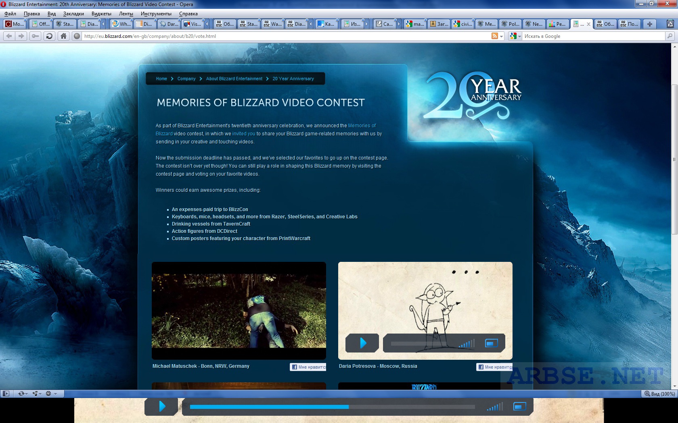Switch to the Wh... tab
The height and width of the screenshot is (423, 678).
121,24
